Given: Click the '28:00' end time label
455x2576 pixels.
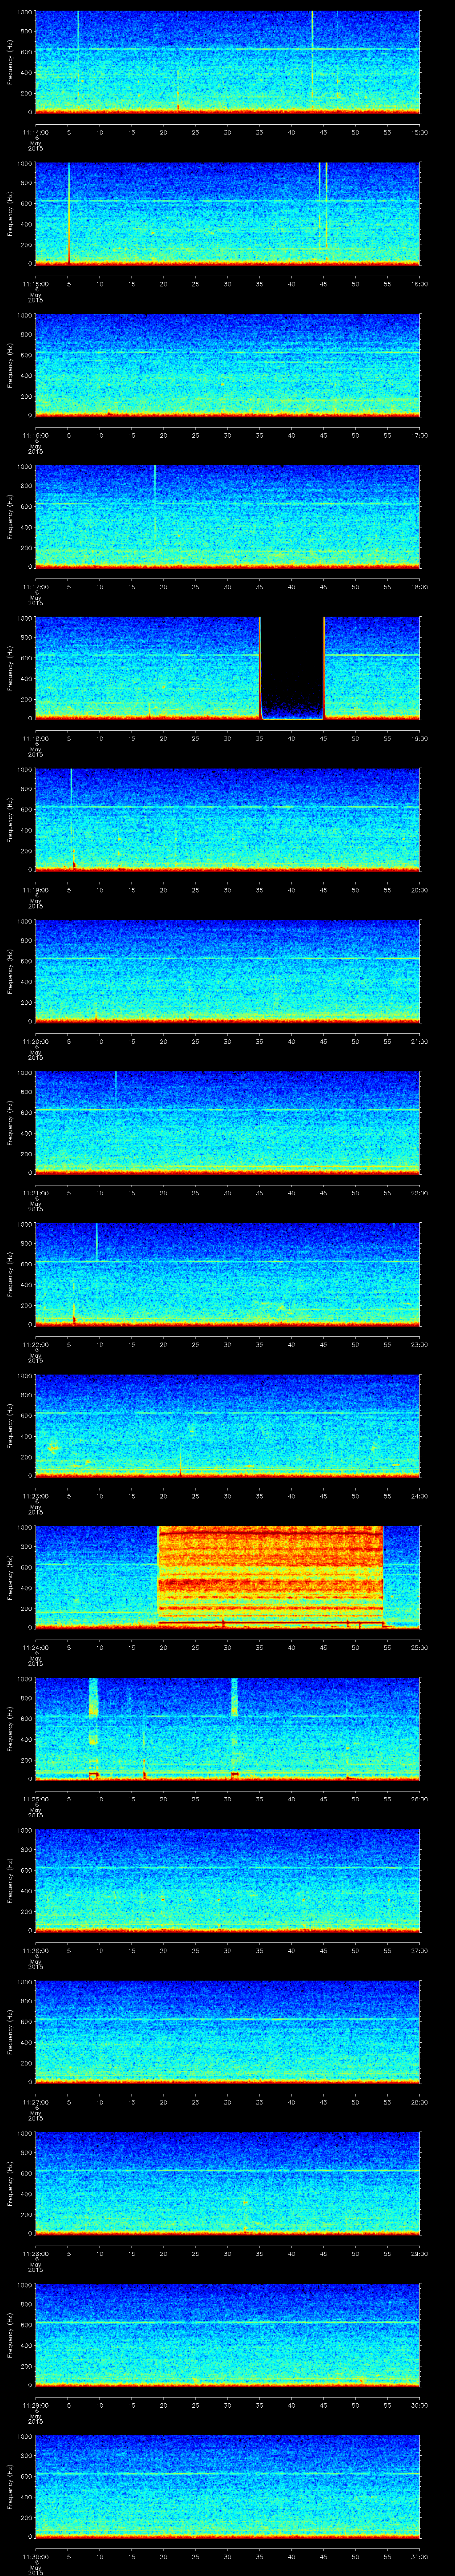Looking at the screenshot, I should click(419, 2101).
